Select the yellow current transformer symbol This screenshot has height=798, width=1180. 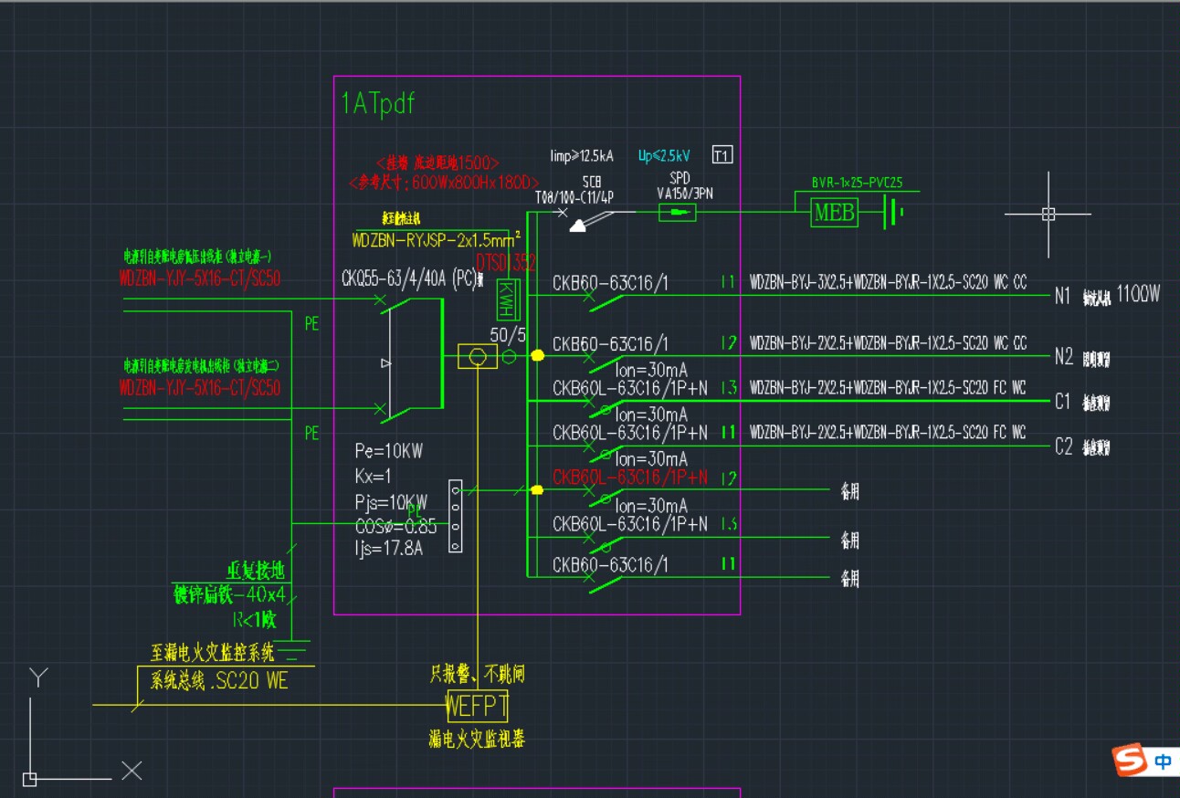[477, 356]
